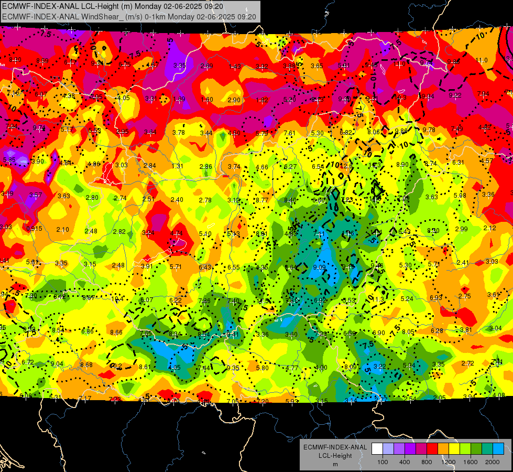Viewport: 513px width, 472px height.
Task: Click the wind shear value 6.72
Action: [x=28, y=362]
